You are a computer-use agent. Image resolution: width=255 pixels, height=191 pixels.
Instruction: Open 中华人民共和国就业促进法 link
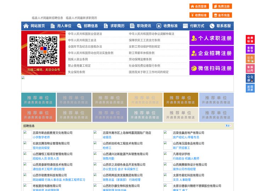click(x=85, y=34)
